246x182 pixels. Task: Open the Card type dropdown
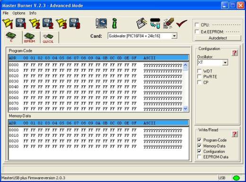[x=174, y=36]
